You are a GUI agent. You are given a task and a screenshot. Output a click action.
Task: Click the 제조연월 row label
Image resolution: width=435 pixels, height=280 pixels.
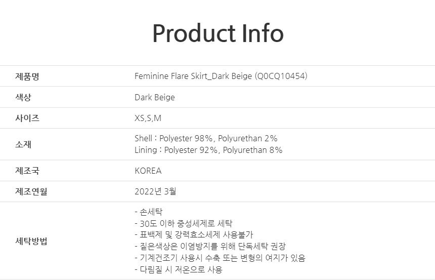pos(31,191)
